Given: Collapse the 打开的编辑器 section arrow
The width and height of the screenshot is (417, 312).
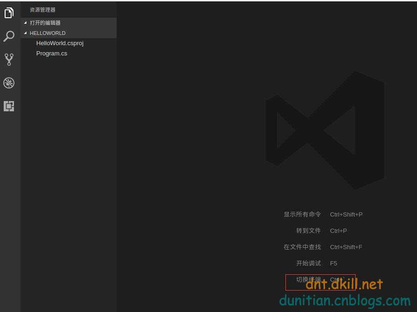Looking at the screenshot, I should pyautogui.click(x=26, y=23).
